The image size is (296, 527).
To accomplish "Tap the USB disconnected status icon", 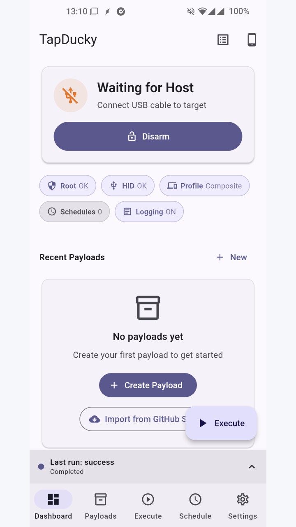I will click(71, 95).
